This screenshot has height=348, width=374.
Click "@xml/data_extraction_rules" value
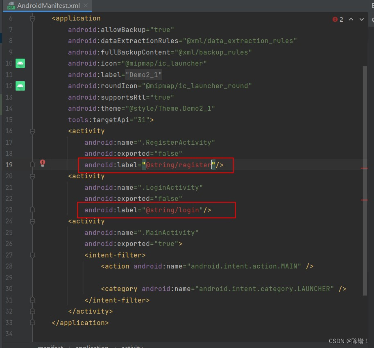coord(240,41)
